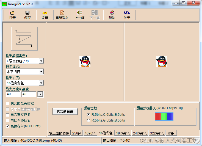Click the max height input field
The image size is (202, 146).
click(x=29, y=94)
